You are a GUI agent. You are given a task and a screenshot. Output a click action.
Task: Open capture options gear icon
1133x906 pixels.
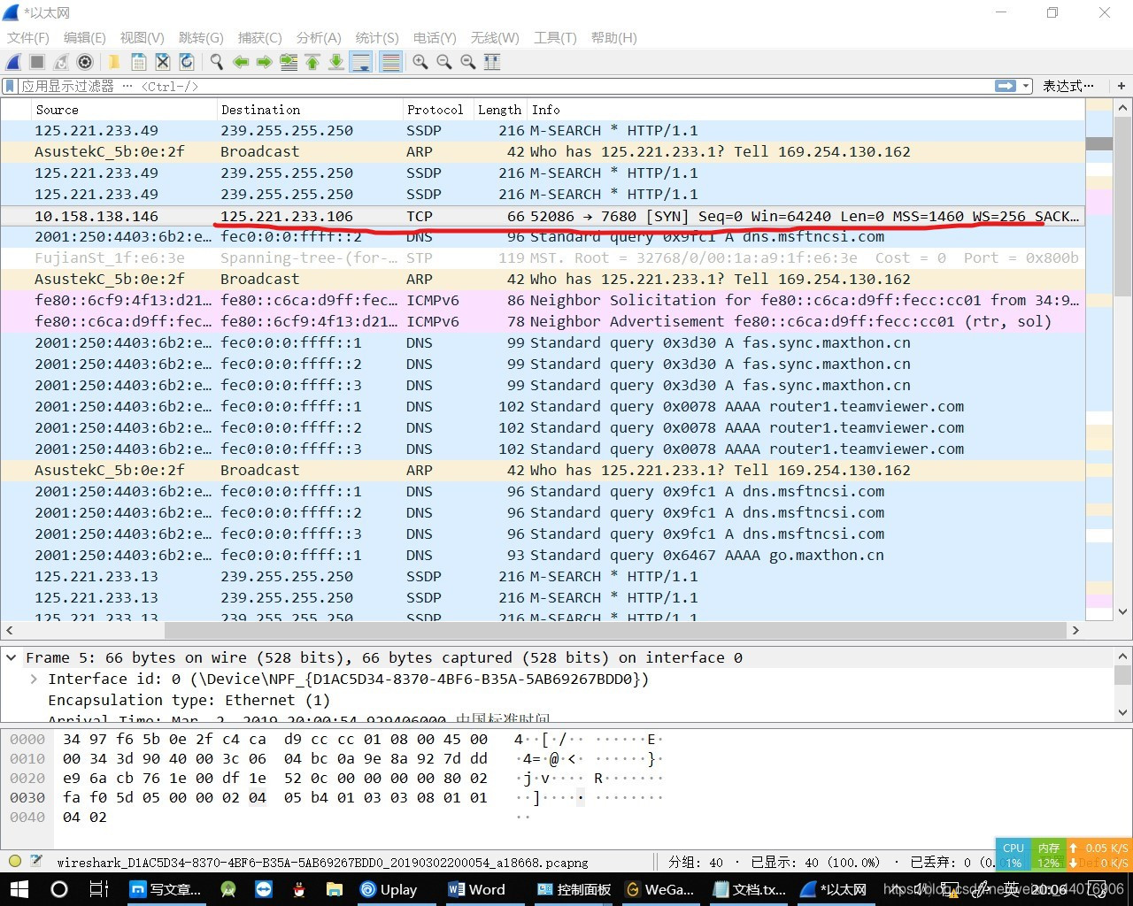tap(85, 62)
